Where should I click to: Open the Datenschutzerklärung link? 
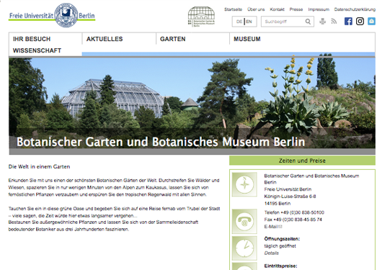click(x=355, y=9)
